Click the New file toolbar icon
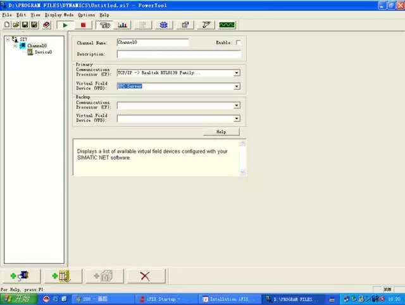405x305 pixels. (x=7, y=25)
